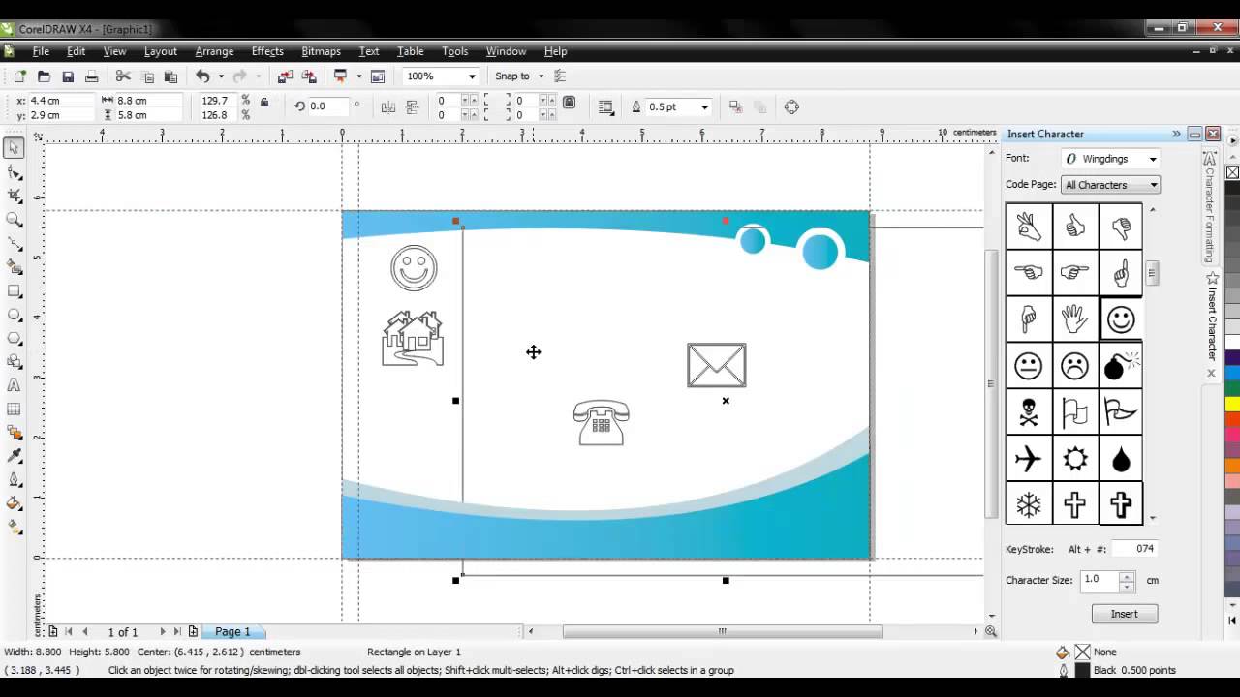Select the Pick tool in the toolbox
The image size is (1240, 697).
(x=14, y=148)
